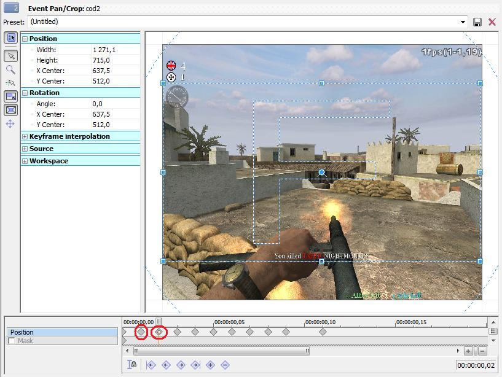Zoom in the keyframe timeline with plus
Screen dimensions: 502x377
pos(468,351)
